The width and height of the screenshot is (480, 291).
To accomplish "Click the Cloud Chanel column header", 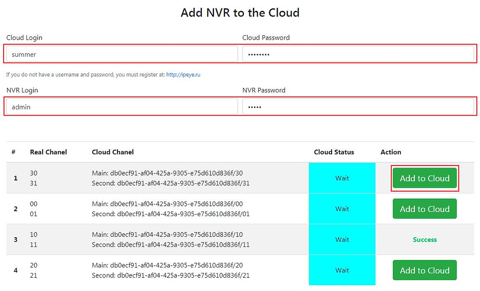I will click(113, 152).
